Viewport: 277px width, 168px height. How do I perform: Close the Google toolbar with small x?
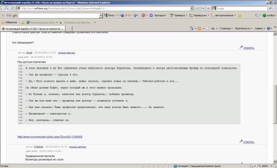(3, 16)
